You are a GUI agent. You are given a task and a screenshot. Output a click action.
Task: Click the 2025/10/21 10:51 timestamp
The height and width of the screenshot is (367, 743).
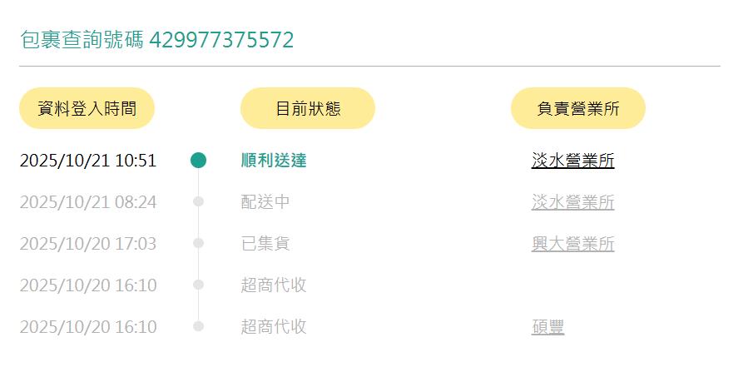tap(87, 161)
